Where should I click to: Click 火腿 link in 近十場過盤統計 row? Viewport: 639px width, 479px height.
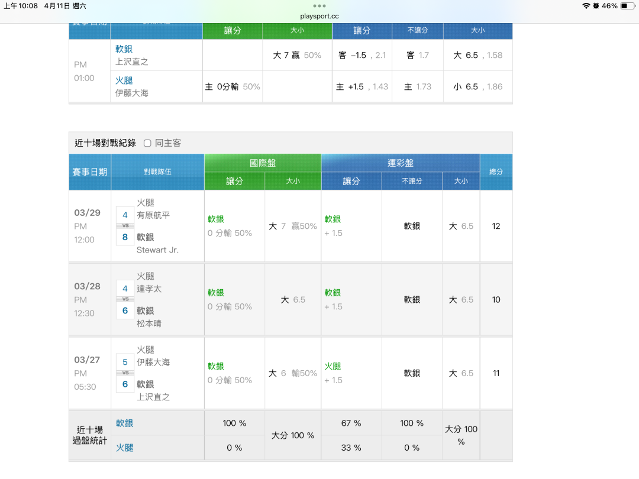click(x=125, y=448)
